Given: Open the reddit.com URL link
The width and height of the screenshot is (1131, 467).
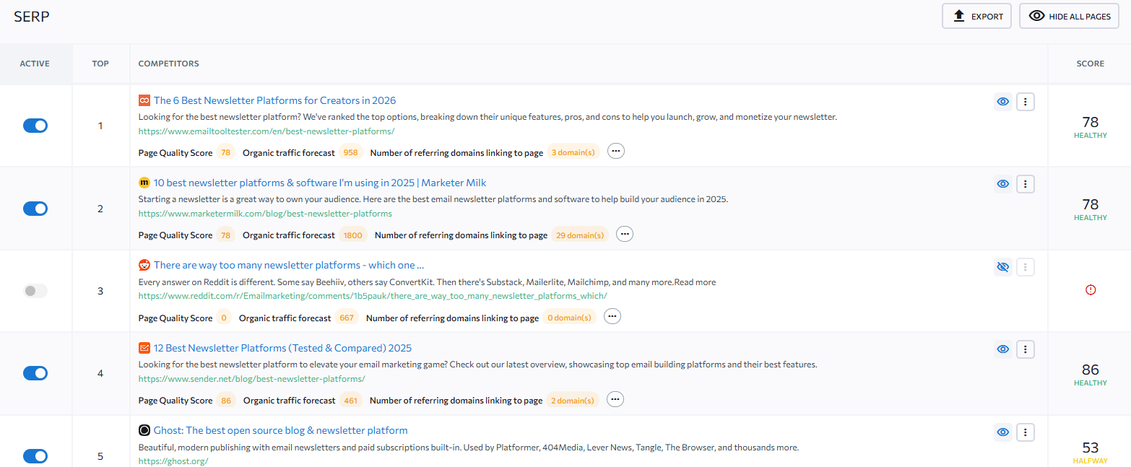Looking at the screenshot, I should point(373,296).
